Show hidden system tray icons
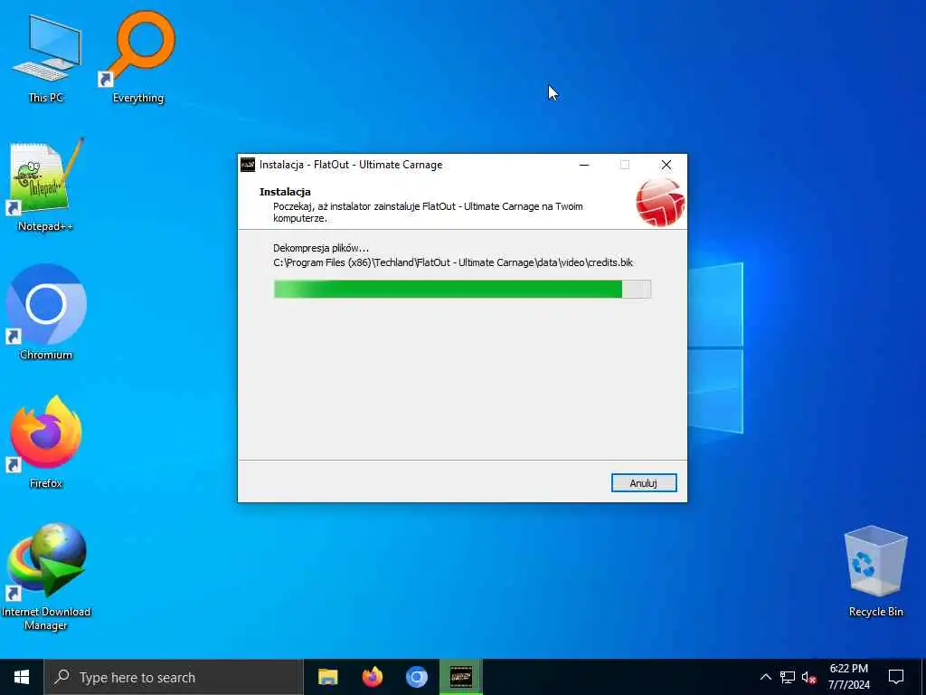This screenshot has width=926, height=695. (765, 677)
